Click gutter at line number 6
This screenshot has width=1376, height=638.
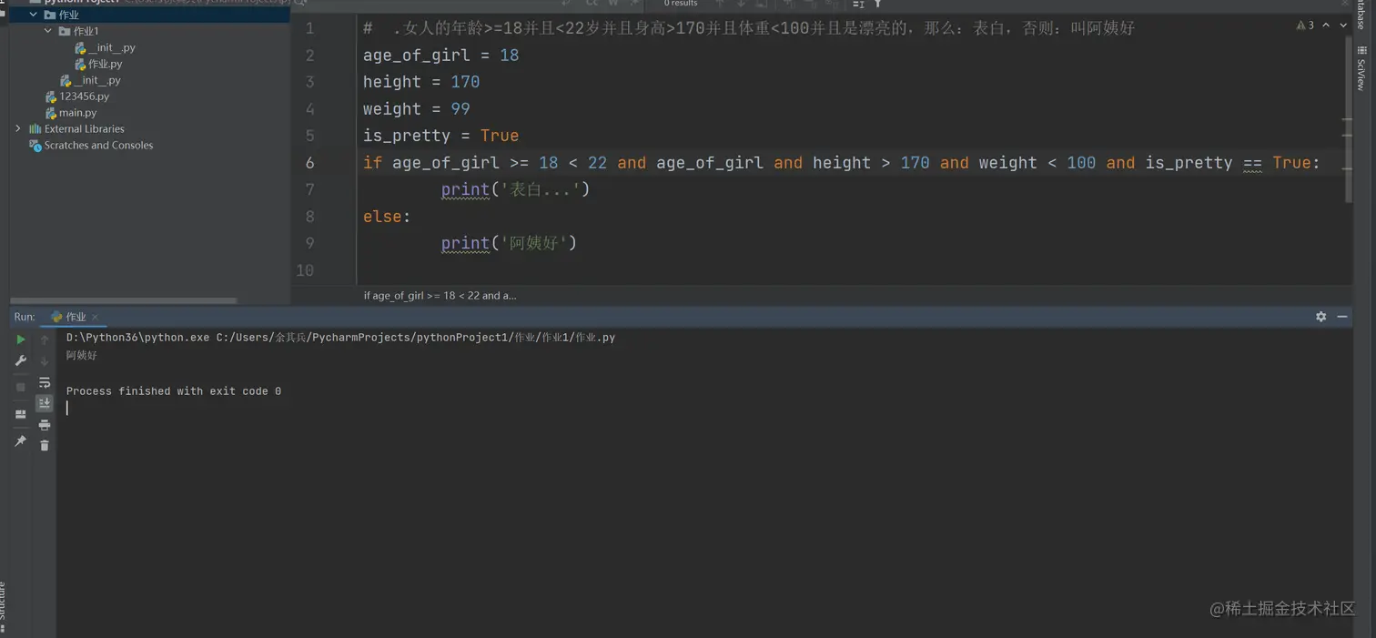[309, 163]
